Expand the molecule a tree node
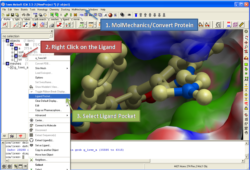Screen dimensions: 250x170 click(12, 48)
